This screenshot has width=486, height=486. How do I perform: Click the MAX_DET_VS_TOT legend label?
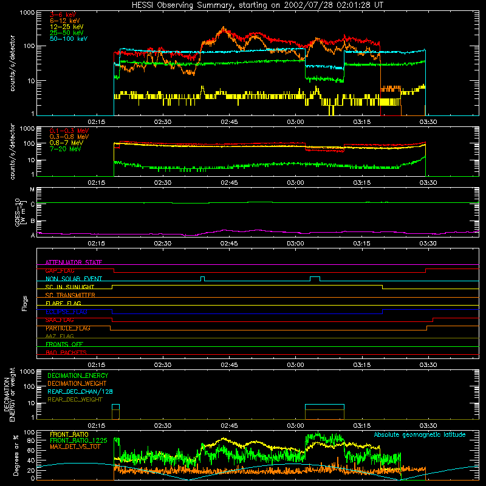(75, 447)
